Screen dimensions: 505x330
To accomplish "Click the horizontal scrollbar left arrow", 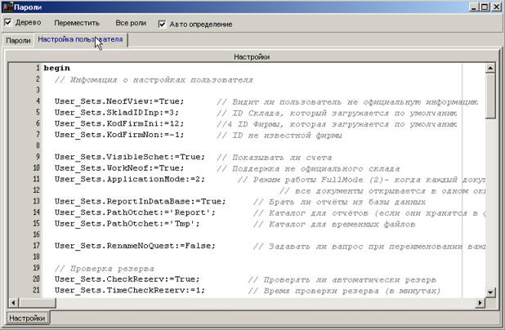I will click(12, 302).
